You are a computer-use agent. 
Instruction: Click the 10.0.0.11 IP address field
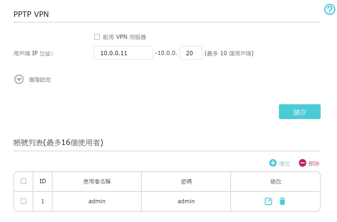[x=123, y=53]
